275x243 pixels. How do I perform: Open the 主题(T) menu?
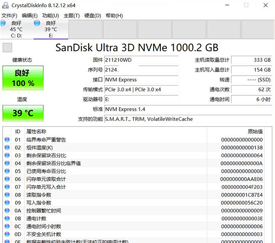coord(72,16)
